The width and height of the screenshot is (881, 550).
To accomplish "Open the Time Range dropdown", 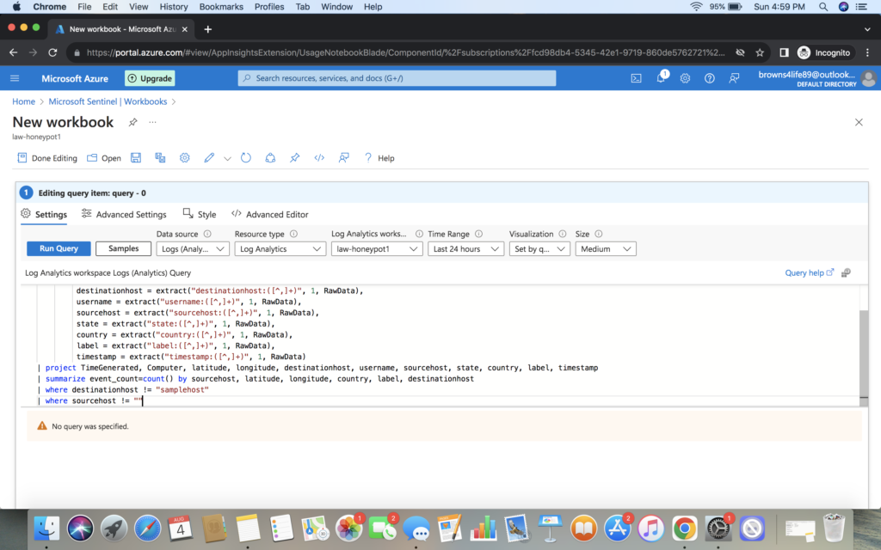I will [465, 248].
